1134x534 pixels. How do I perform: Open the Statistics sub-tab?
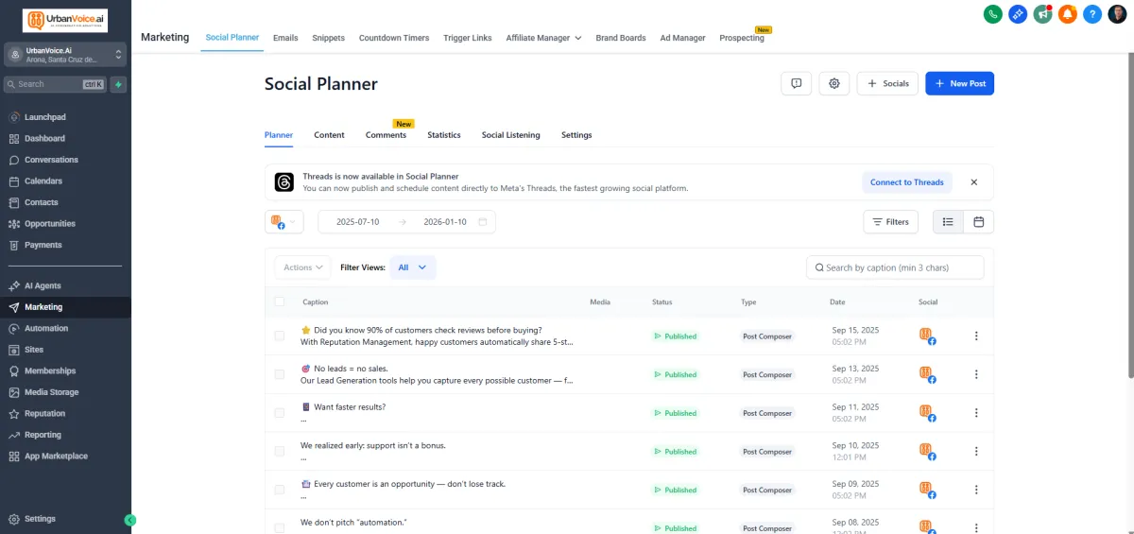click(444, 135)
